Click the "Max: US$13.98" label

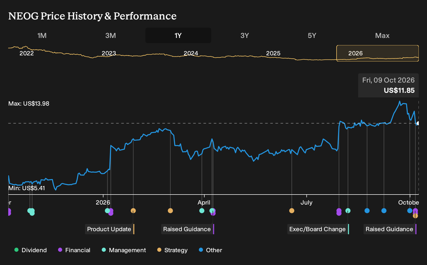coord(29,104)
